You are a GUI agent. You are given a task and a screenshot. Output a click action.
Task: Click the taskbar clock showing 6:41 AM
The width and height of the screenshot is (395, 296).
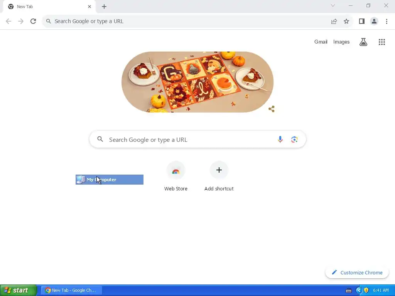tap(381, 291)
